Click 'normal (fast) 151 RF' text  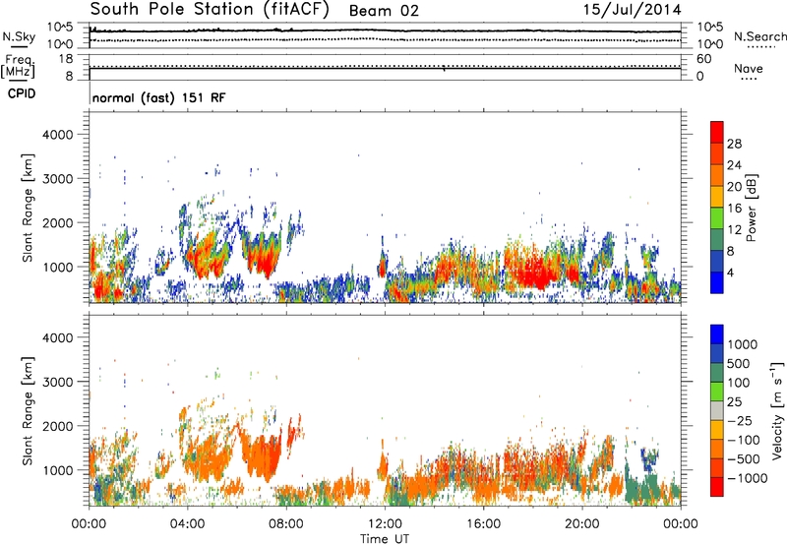[x=158, y=97]
